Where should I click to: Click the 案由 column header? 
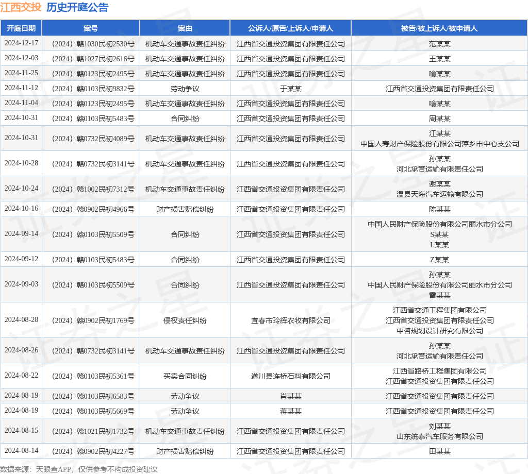coord(185,28)
